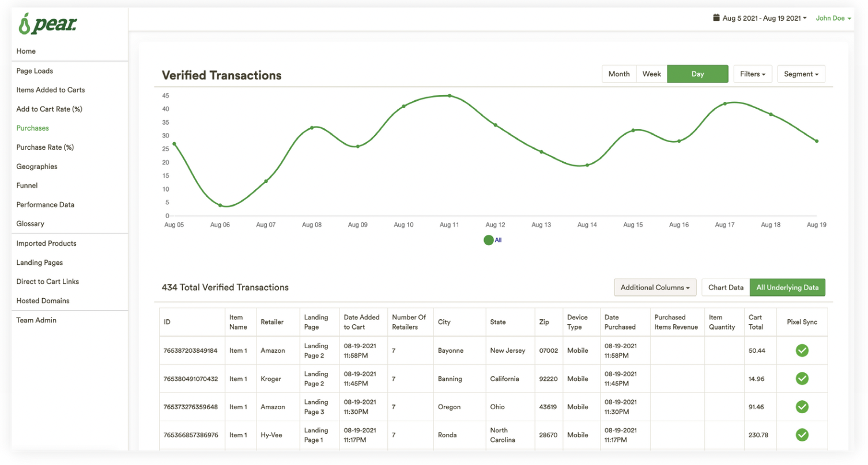The height and width of the screenshot is (465, 868).
Task: Click the Pear logo
Action: 47,24
